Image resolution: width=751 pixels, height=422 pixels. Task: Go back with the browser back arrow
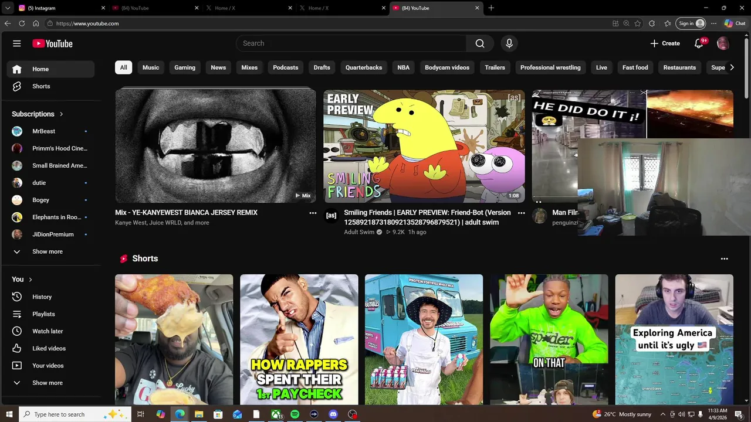(x=8, y=23)
